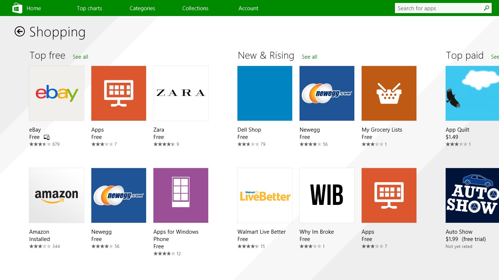Click the Top free heading

click(47, 55)
